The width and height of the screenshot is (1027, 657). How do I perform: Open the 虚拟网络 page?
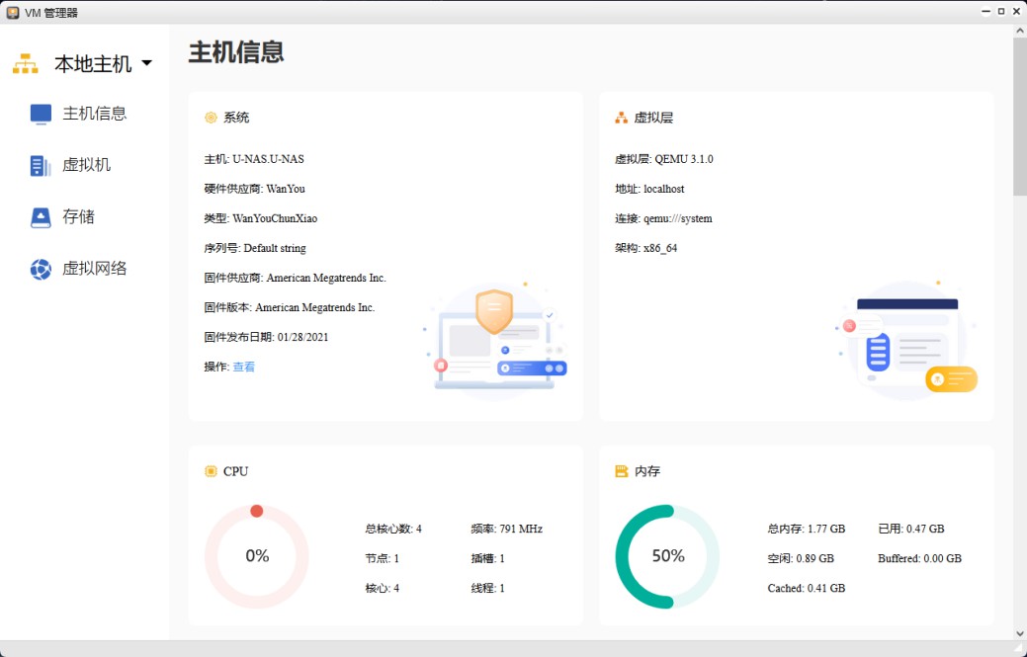tap(95, 268)
